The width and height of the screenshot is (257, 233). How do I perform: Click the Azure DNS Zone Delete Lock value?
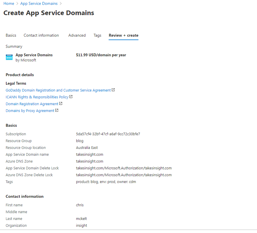point(124,175)
